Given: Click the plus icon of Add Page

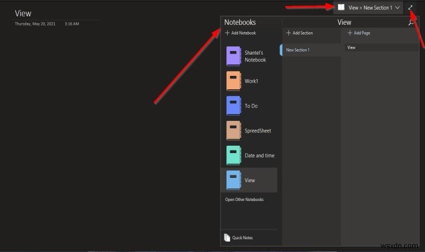Looking at the screenshot, I should point(350,33).
